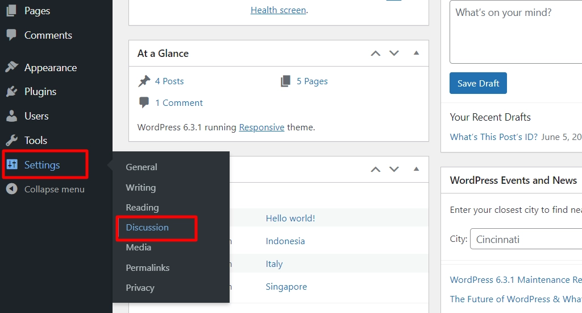Click the Settings sliders icon

pos(12,164)
